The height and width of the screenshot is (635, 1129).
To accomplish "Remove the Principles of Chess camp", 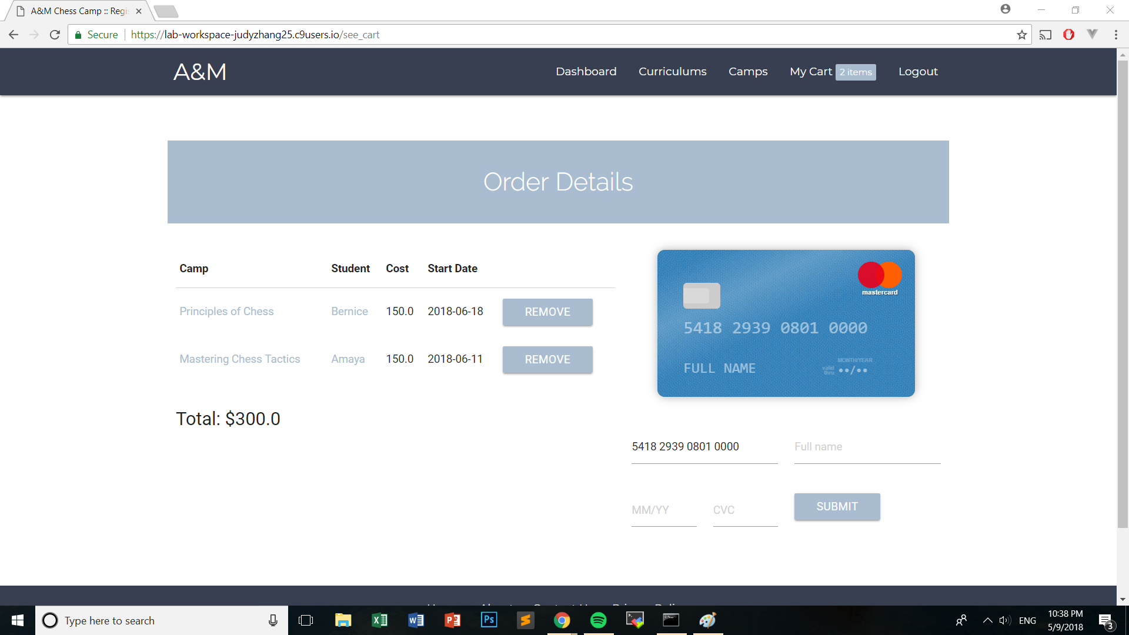I will (547, 312).
